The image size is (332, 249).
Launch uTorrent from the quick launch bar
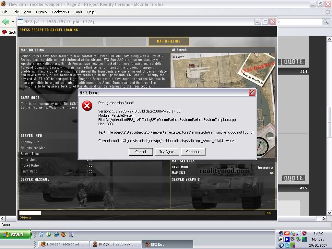point(49,234)
